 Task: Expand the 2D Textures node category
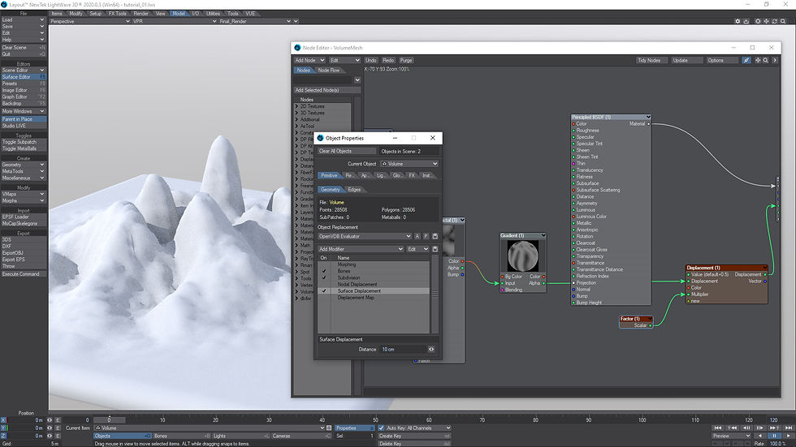pos(297,106)
